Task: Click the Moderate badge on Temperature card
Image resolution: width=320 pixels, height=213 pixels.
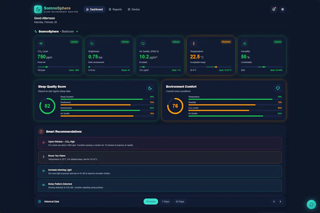Action: (x=226, y=42)
